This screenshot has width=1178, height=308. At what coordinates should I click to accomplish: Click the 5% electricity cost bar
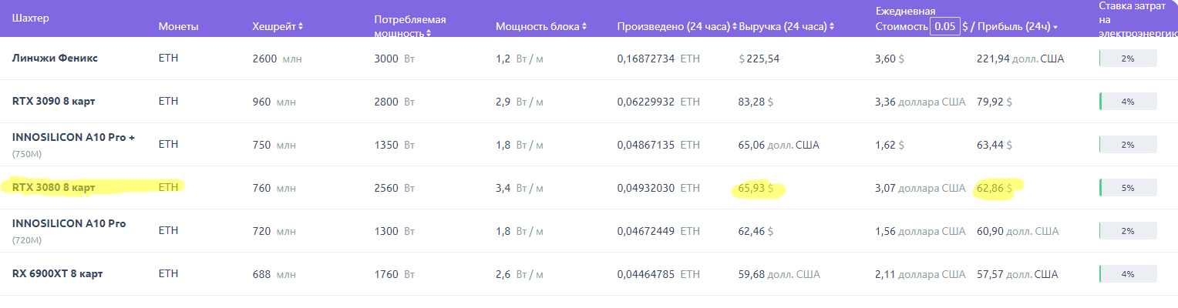point(1128,188)
